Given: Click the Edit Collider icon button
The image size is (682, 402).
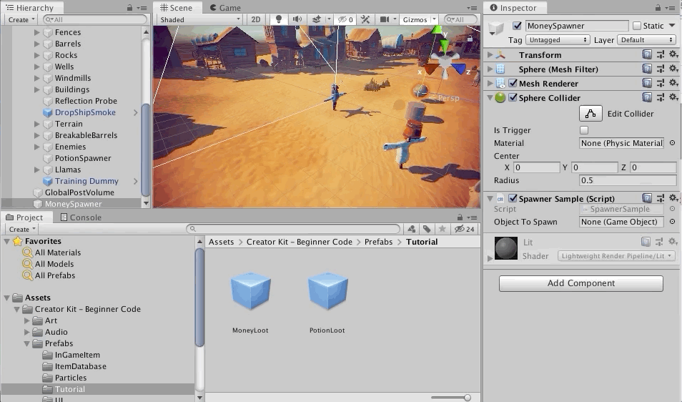Looking at the screenshot, I should 590,114.
